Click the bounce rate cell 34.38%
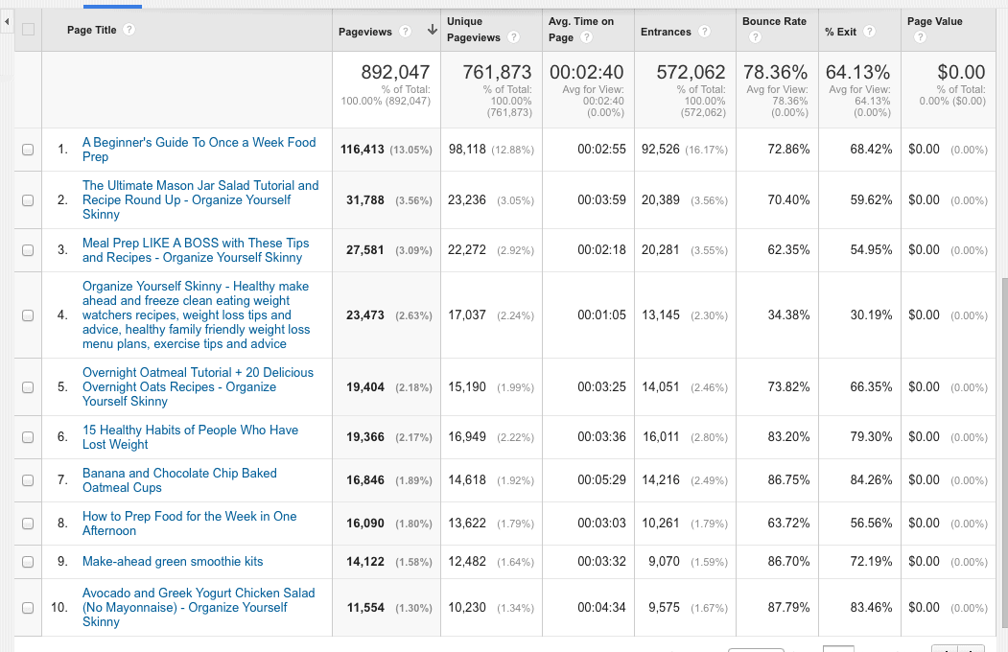1008x652 pixels. point(788,314)
